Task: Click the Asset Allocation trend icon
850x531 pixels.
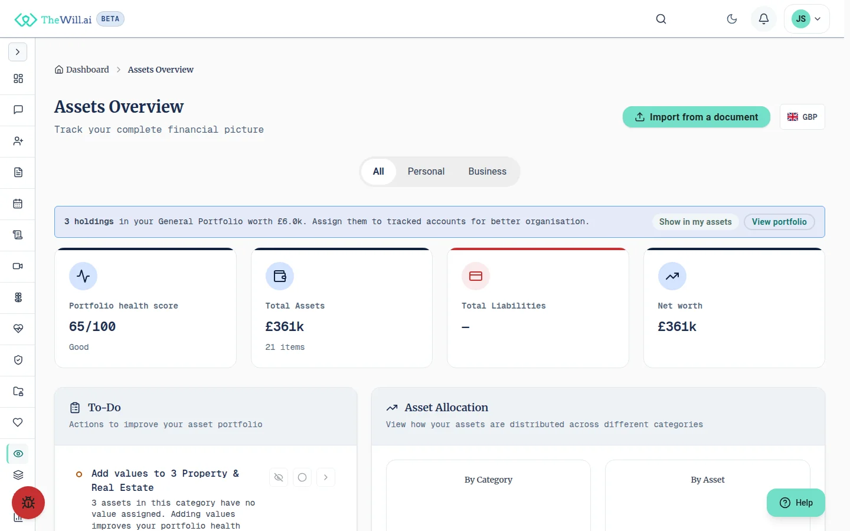Action: [x=392, y=408]
